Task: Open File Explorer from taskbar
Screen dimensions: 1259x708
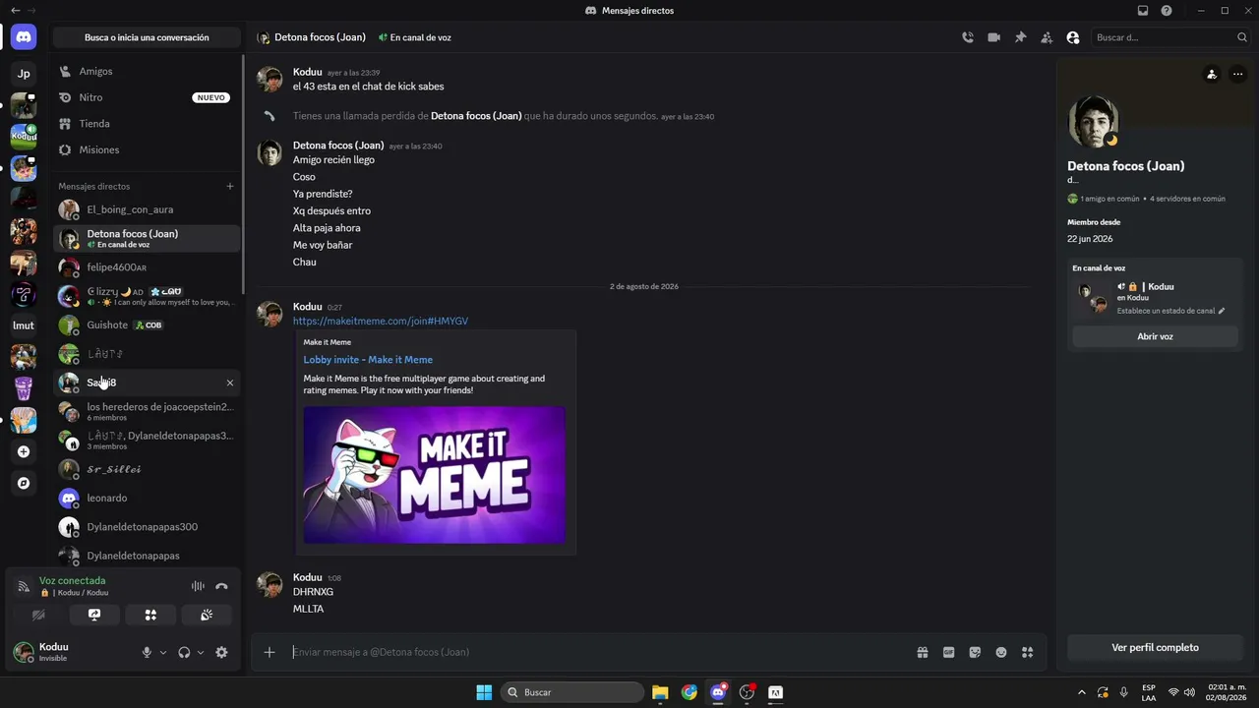Action: point(660,692)
